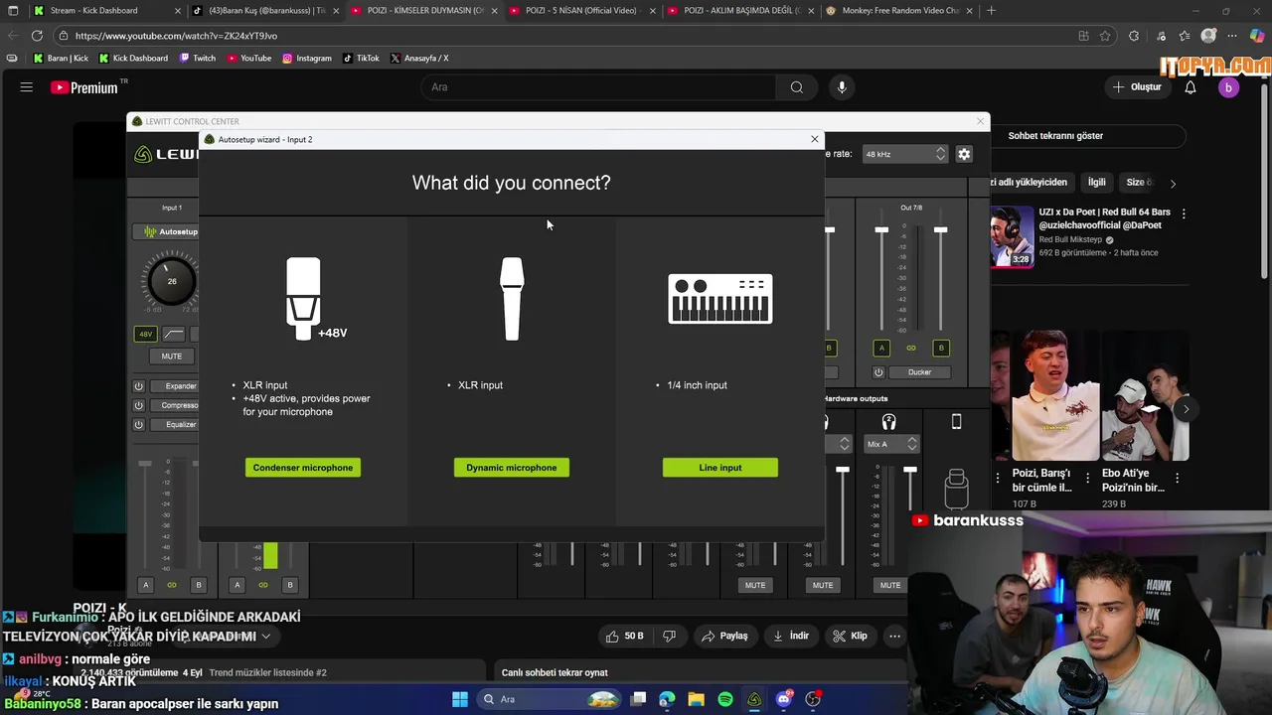
Task: Open the Twitch bookmark
Action: tap(198, 59)
